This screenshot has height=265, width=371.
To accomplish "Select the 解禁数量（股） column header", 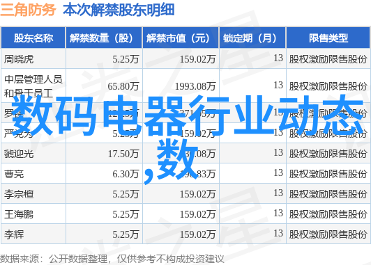I will (104, 38).
